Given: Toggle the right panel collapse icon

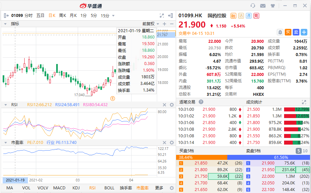Looking at the screenshot, I should click(x=171, y=16).
